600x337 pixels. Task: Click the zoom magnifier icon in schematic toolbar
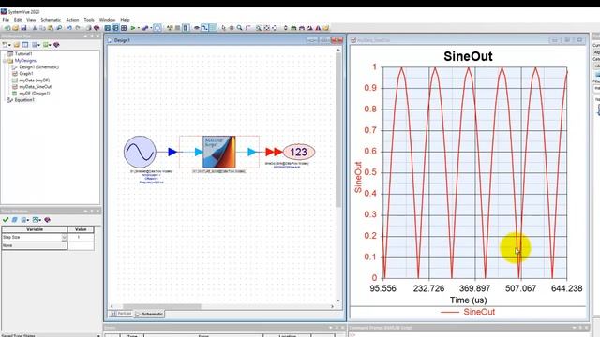240,28
